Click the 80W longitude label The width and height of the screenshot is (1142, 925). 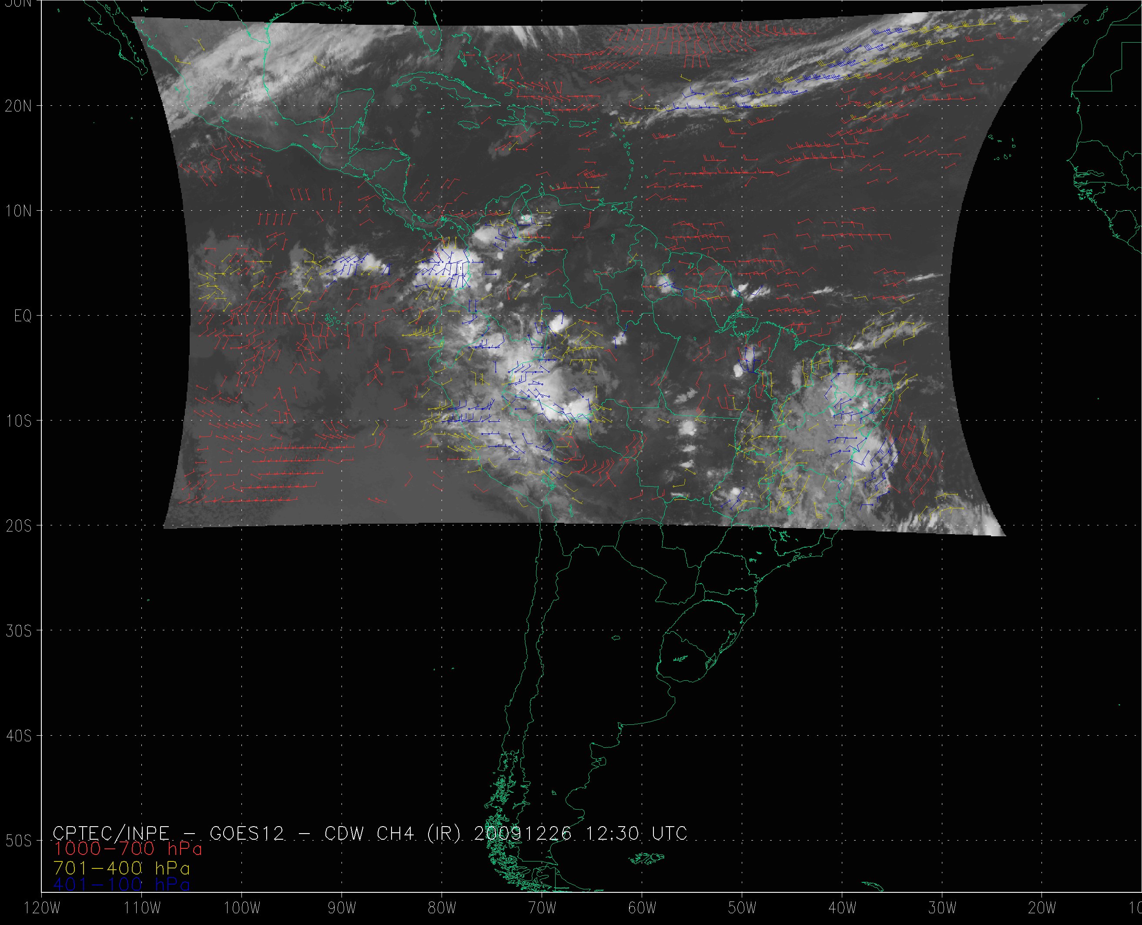coord(442,908)
